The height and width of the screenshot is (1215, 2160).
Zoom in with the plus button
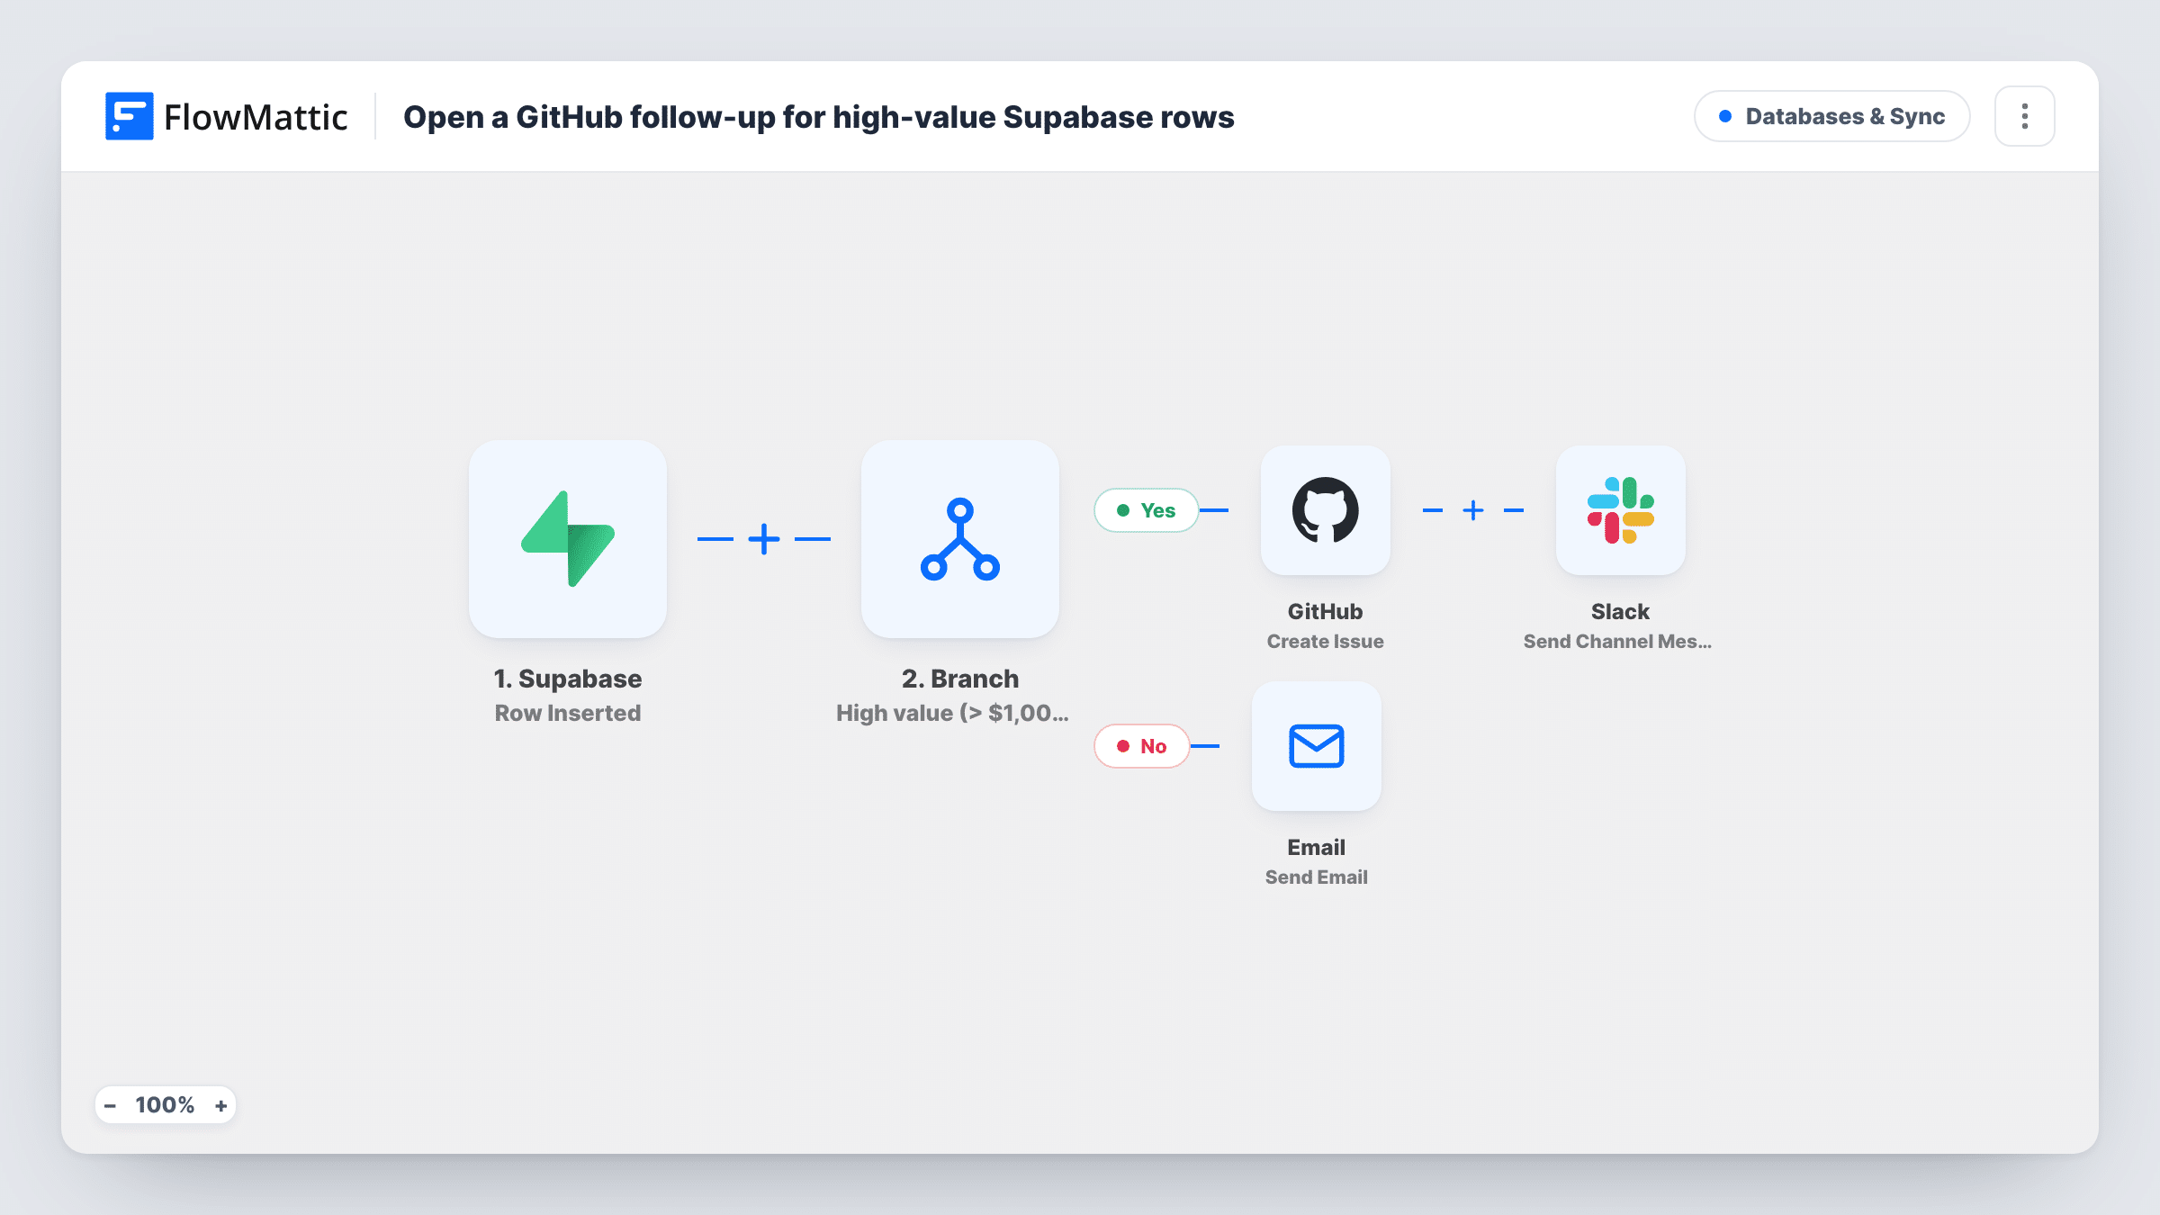coord(221,1105)
